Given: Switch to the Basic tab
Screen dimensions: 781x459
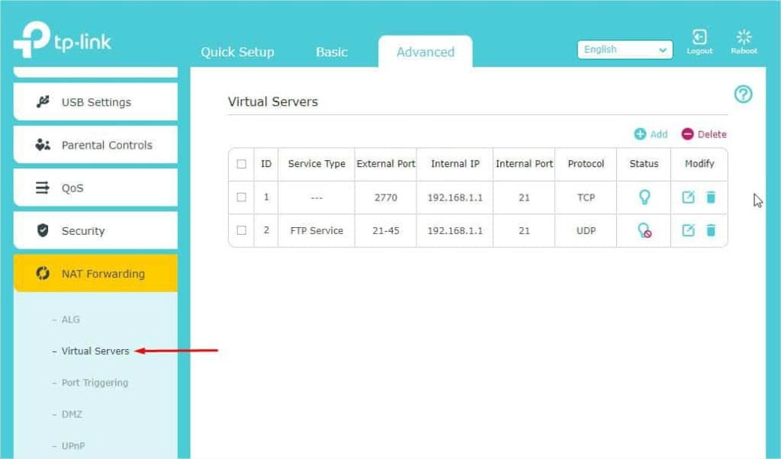Looking at the screenshot, I should click(x=331, y=52).
